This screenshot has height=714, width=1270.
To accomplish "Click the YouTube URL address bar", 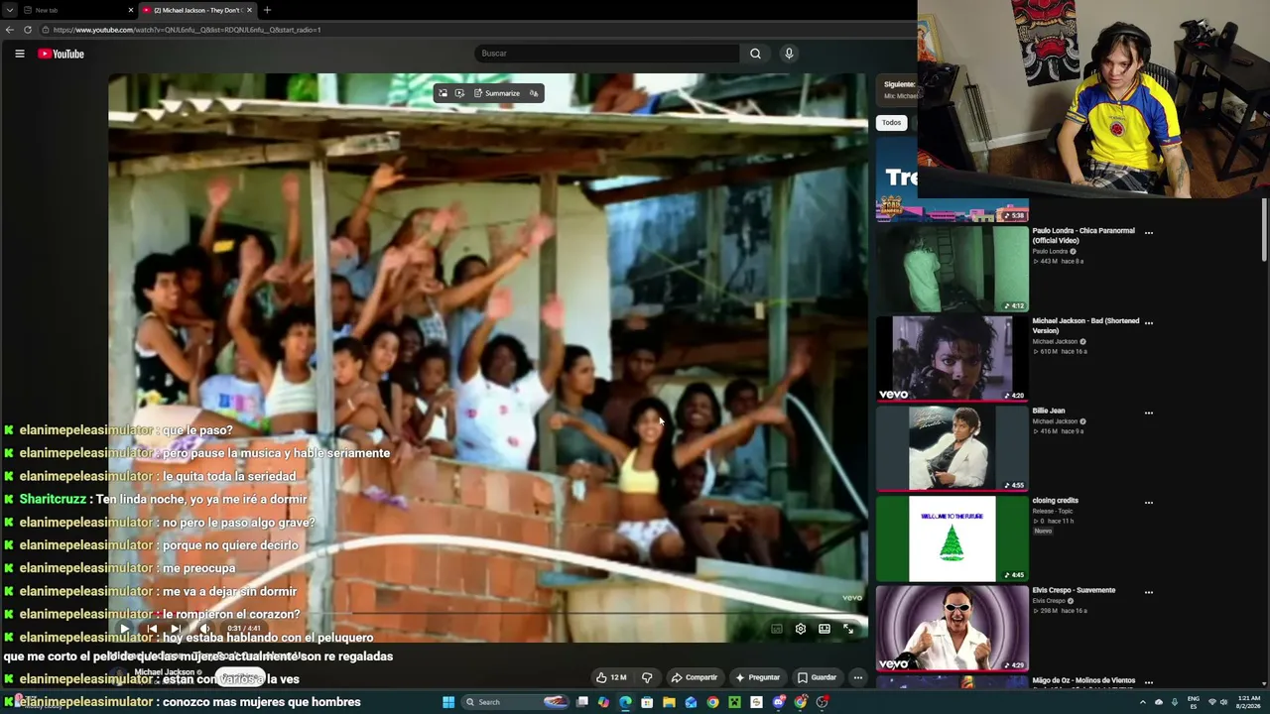I will pyautogui.click(x=476, y=30).
